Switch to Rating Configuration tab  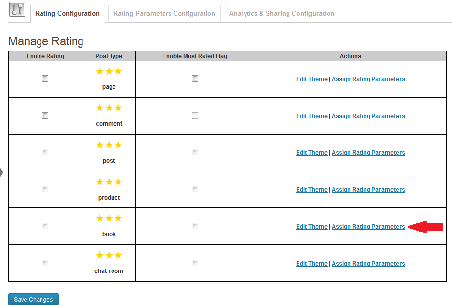point(68,13)
